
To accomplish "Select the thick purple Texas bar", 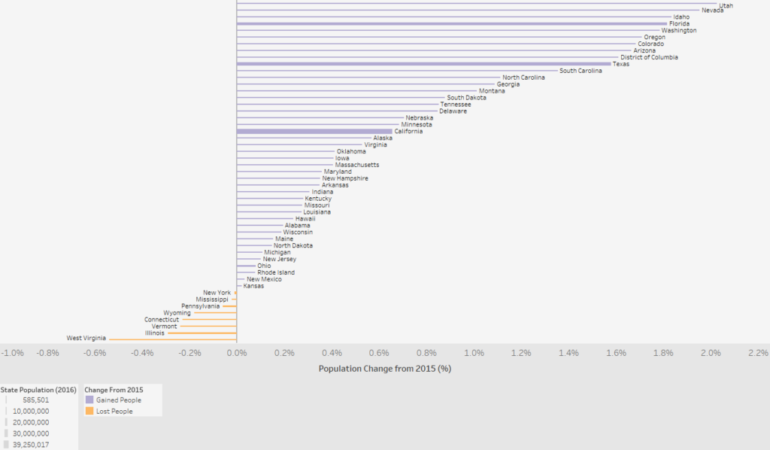I will tap(424, 64).
